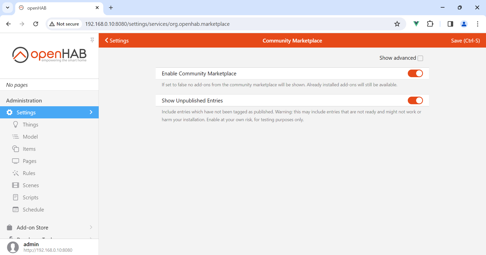Select the openHAB browser tab
486x255 pixels.
coord(59,8)
